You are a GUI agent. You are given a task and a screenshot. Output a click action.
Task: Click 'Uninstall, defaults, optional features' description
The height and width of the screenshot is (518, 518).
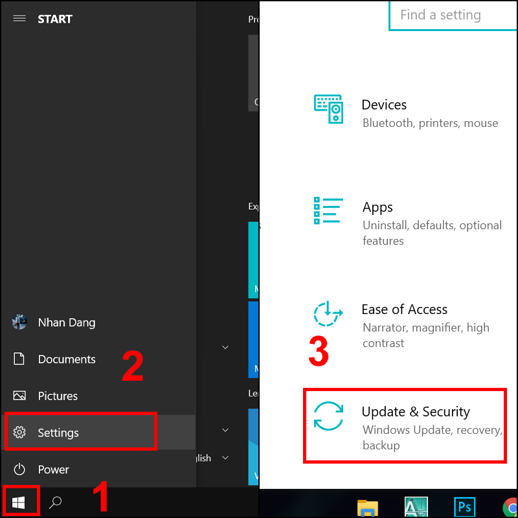pyautogui.click(x=432, y=233)
